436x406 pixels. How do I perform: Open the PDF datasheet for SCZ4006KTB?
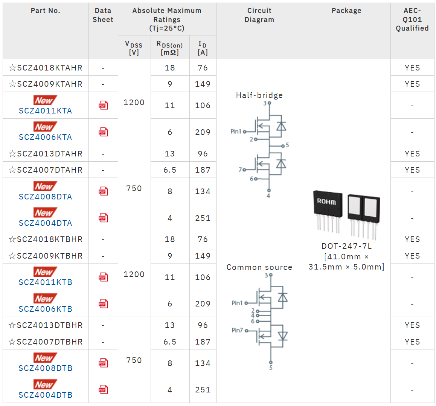coord(103,303)
